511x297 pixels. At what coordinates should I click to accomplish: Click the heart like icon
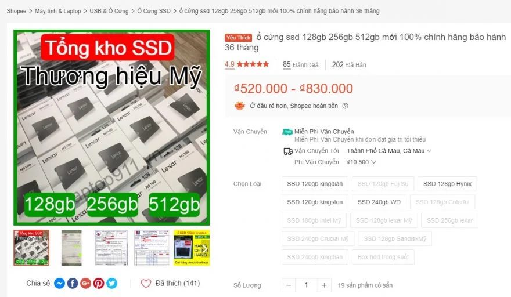click(146, 283)
